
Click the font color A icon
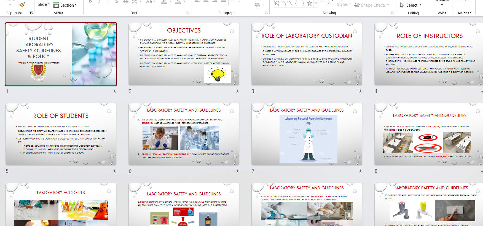coord(178,2)
